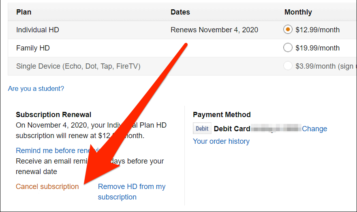Click "Remove HD from my subscription" link
Screen dimensions: 357x212
click(x=132, y=191)
